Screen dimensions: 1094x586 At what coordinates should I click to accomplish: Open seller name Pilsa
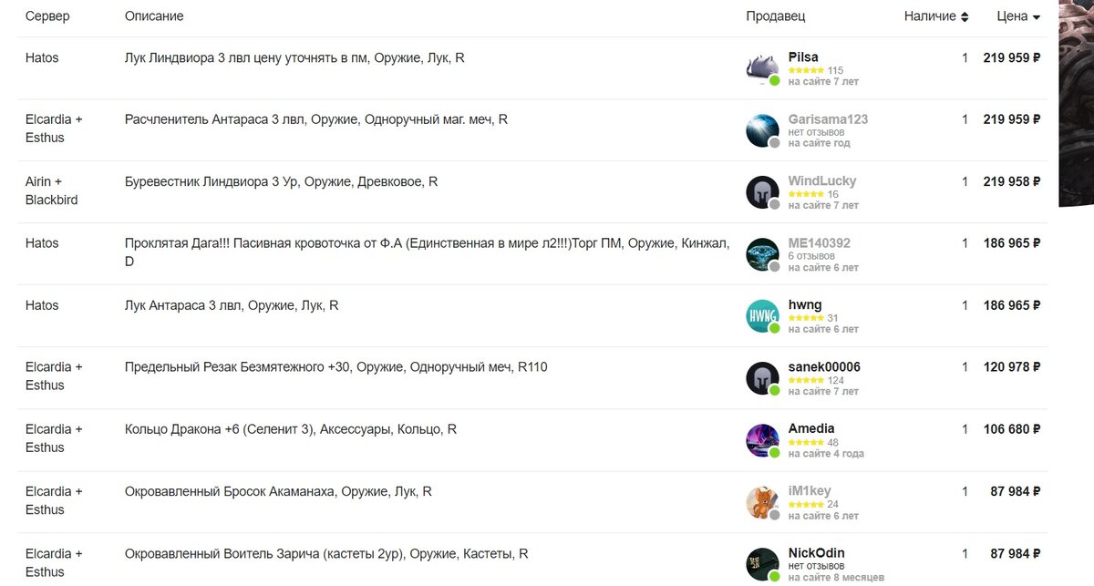pos(803,57)
